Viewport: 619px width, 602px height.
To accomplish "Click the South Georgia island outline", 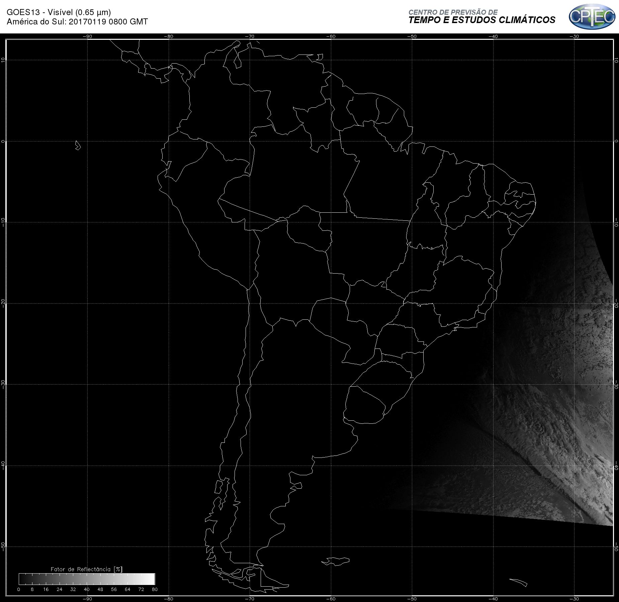I will (x=518, y=582).
